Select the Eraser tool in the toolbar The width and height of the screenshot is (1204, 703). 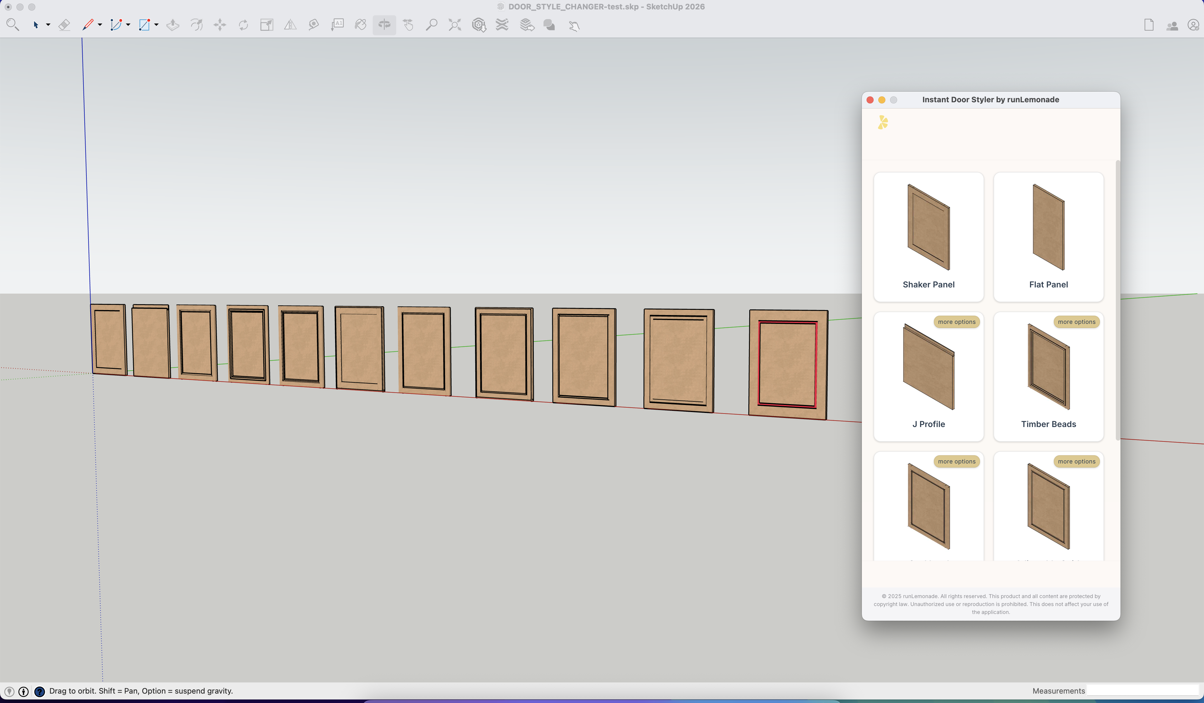pos(64,24)
